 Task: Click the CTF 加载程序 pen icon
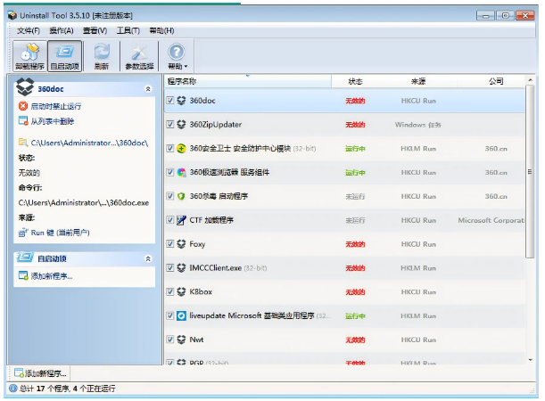coord(181,220)
